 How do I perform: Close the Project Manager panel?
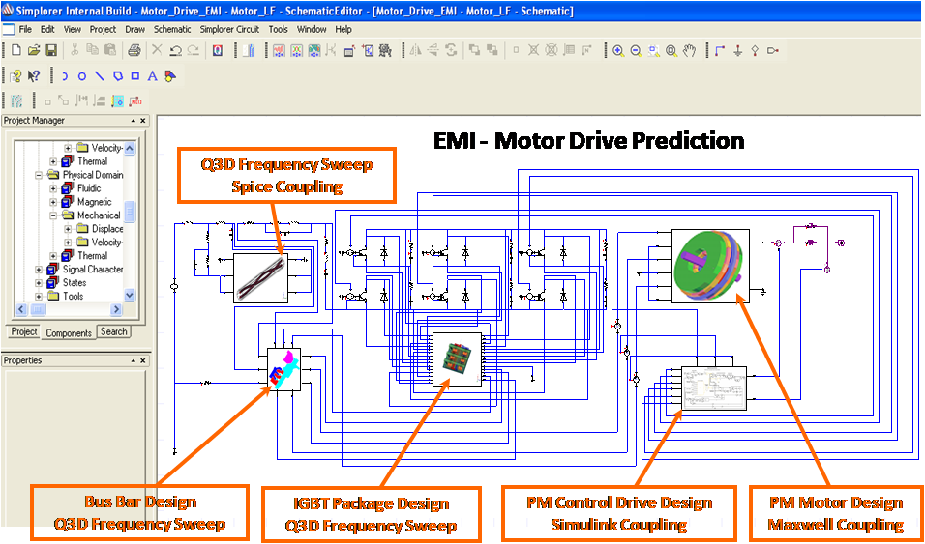[x=144, y=121]
